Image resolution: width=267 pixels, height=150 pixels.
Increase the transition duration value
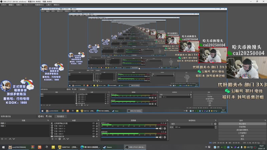(215, 126)
